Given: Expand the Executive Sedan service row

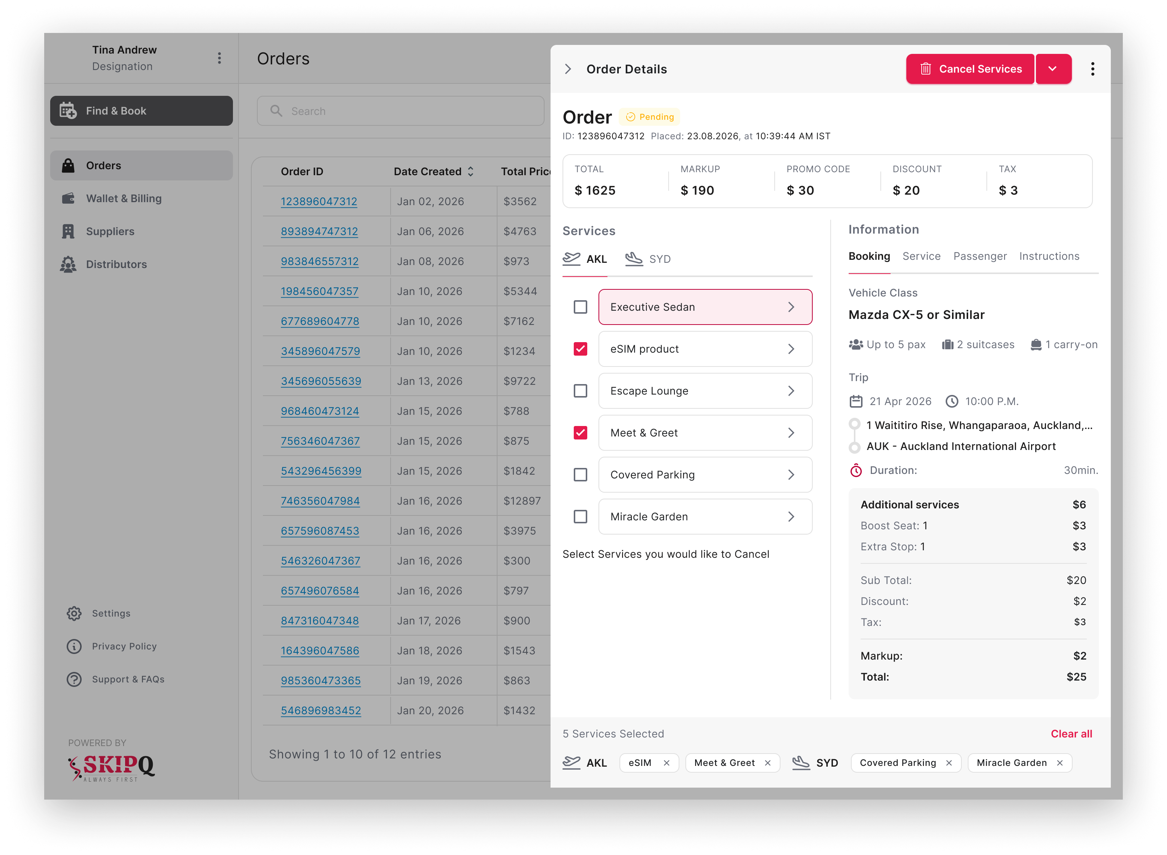Looking at the screenshot, I should (x=705, y=307).
